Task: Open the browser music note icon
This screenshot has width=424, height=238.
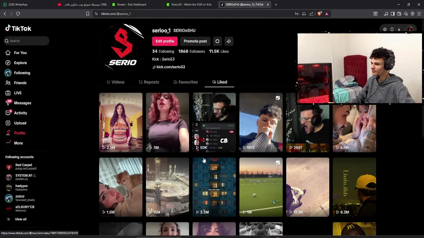Action: tap(386, 14)
